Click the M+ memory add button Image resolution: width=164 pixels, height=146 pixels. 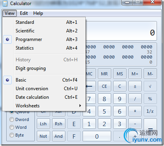pos(135,74)
